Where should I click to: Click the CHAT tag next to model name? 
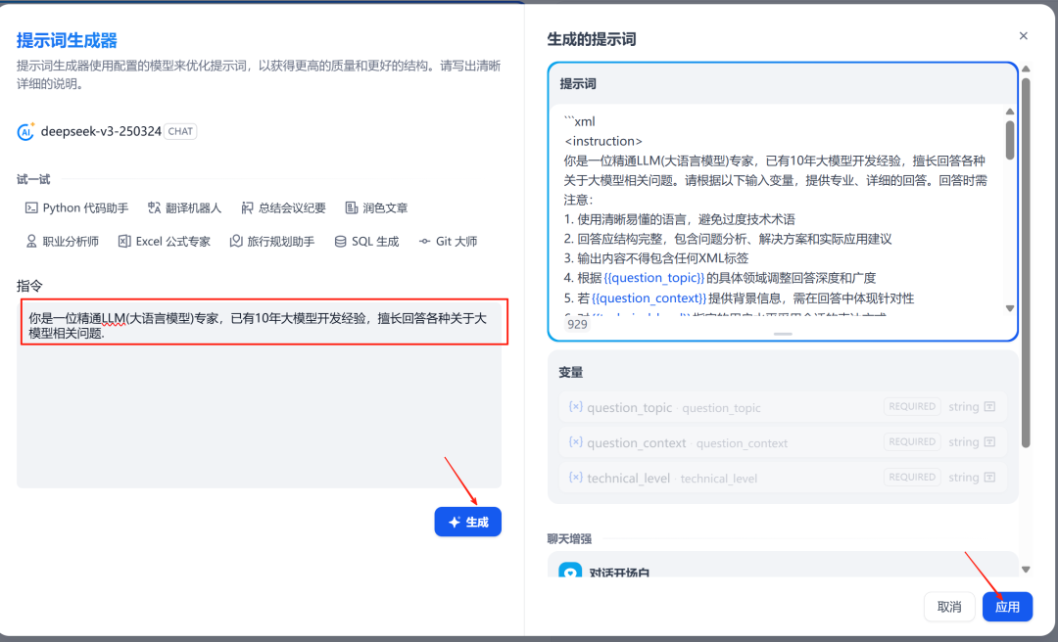pyautogui.click(x=180, y=131)
